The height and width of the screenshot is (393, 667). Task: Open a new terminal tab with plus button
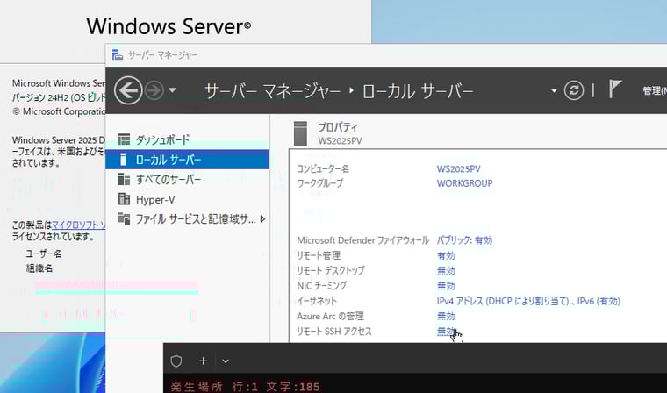tap(204, 361)
